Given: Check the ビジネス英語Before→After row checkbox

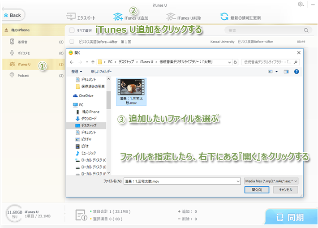Looking at the screenshot, I should point(72,42).
